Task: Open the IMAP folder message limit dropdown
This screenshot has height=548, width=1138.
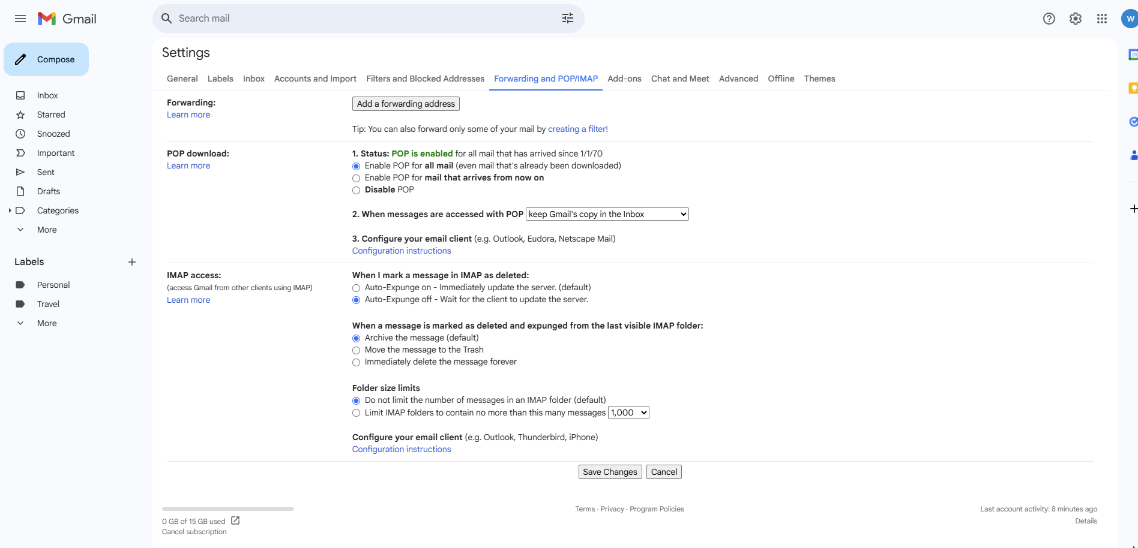Action: [628, 412]
